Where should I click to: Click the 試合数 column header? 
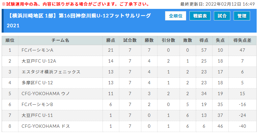[130, 40]
